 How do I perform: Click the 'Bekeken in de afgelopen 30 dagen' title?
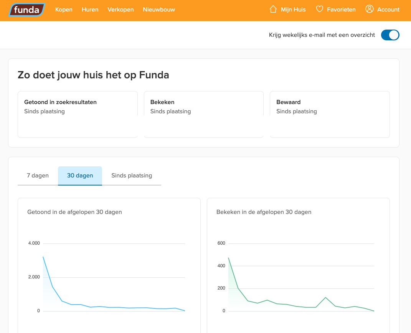click(264, 212)
